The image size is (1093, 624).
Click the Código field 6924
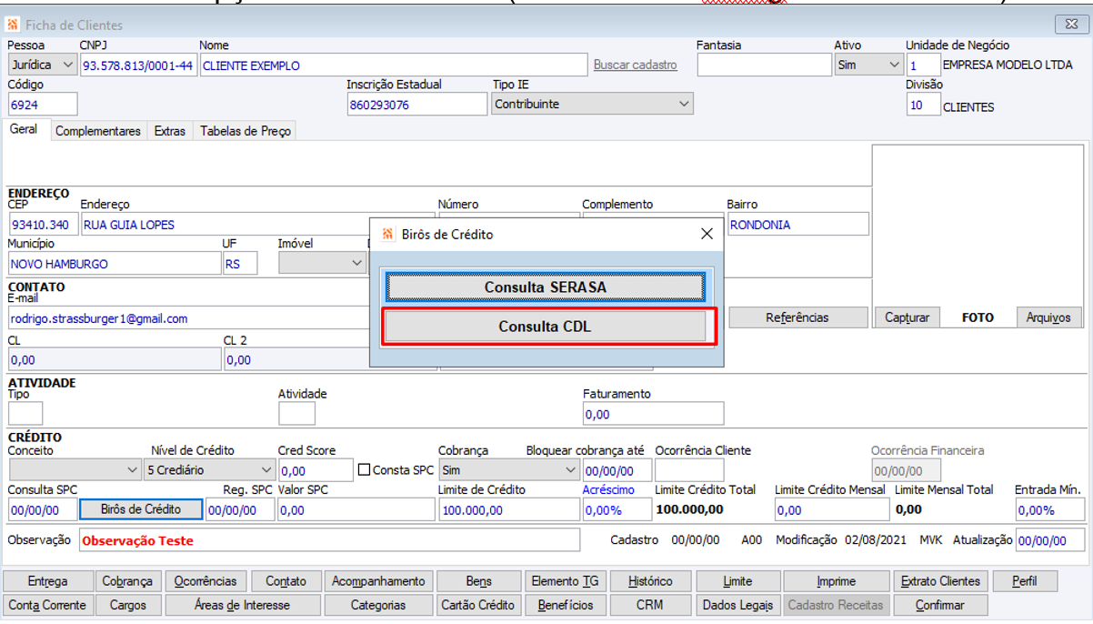pos(43,105)
